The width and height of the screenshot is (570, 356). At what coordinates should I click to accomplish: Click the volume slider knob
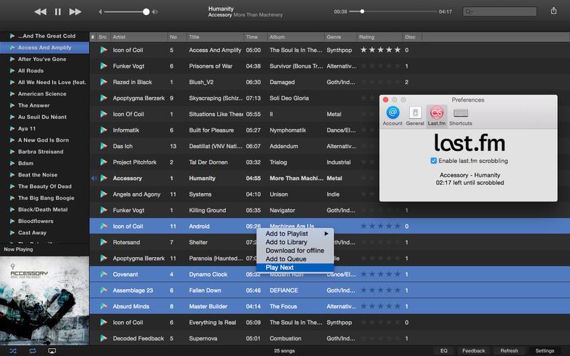[146, 11]
